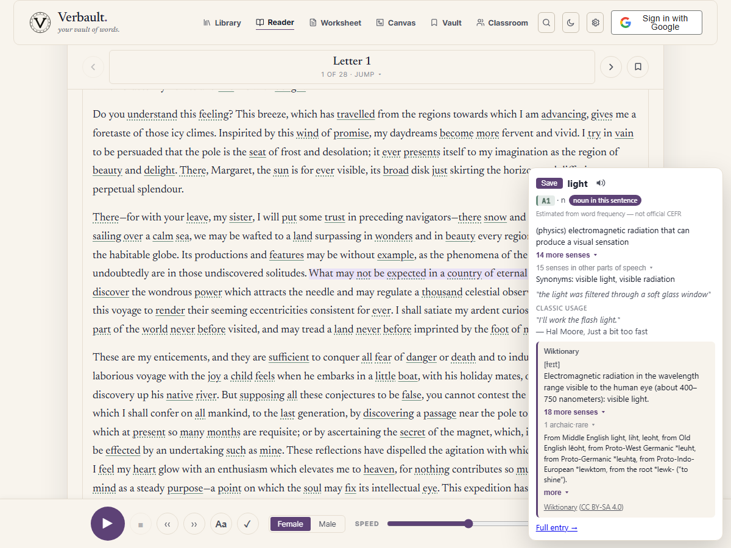Click the word daydreams' neighbor become
Screen dimensions: 731x548
pyautogui.click(x=456, y=133)
